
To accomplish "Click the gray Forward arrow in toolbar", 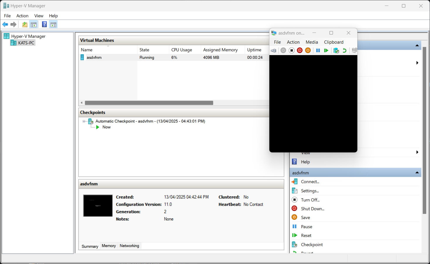I will coord(13,25).
